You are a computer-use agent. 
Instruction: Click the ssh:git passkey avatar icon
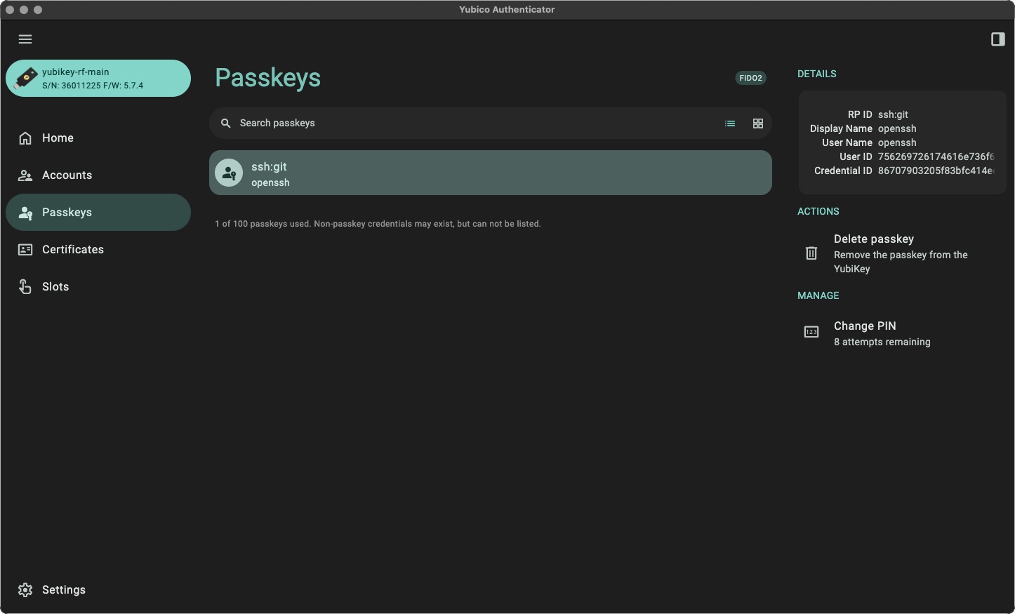(x=229, y=173)
